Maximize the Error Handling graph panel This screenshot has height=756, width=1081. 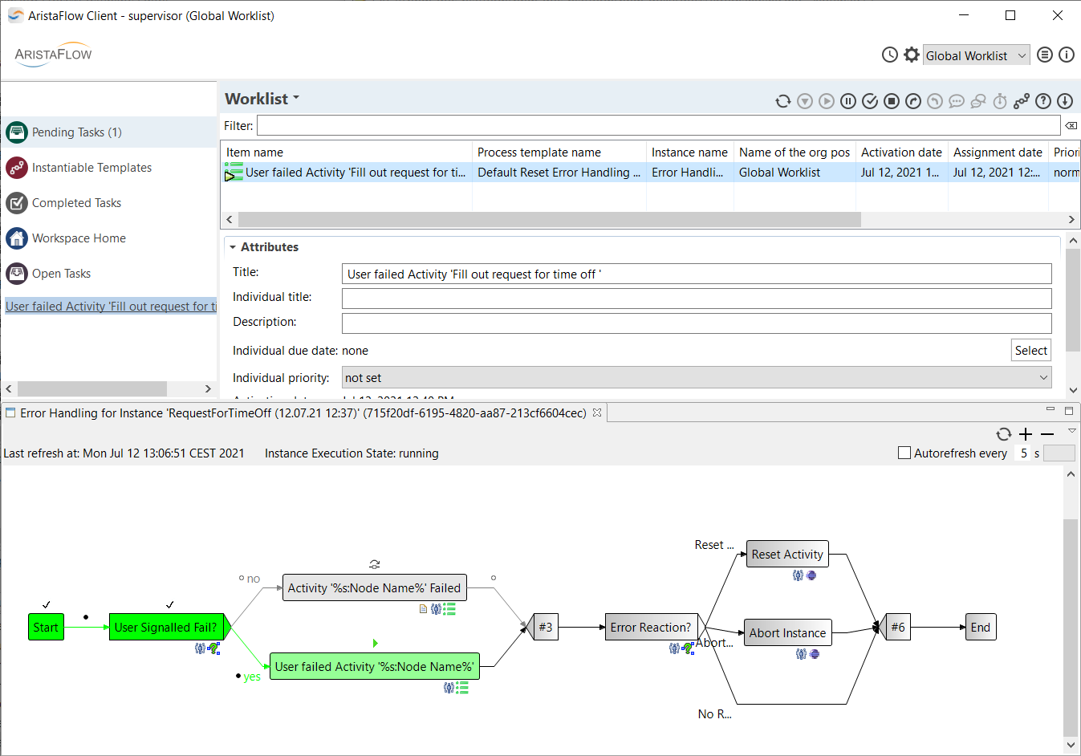click(x=1069, y=410)
